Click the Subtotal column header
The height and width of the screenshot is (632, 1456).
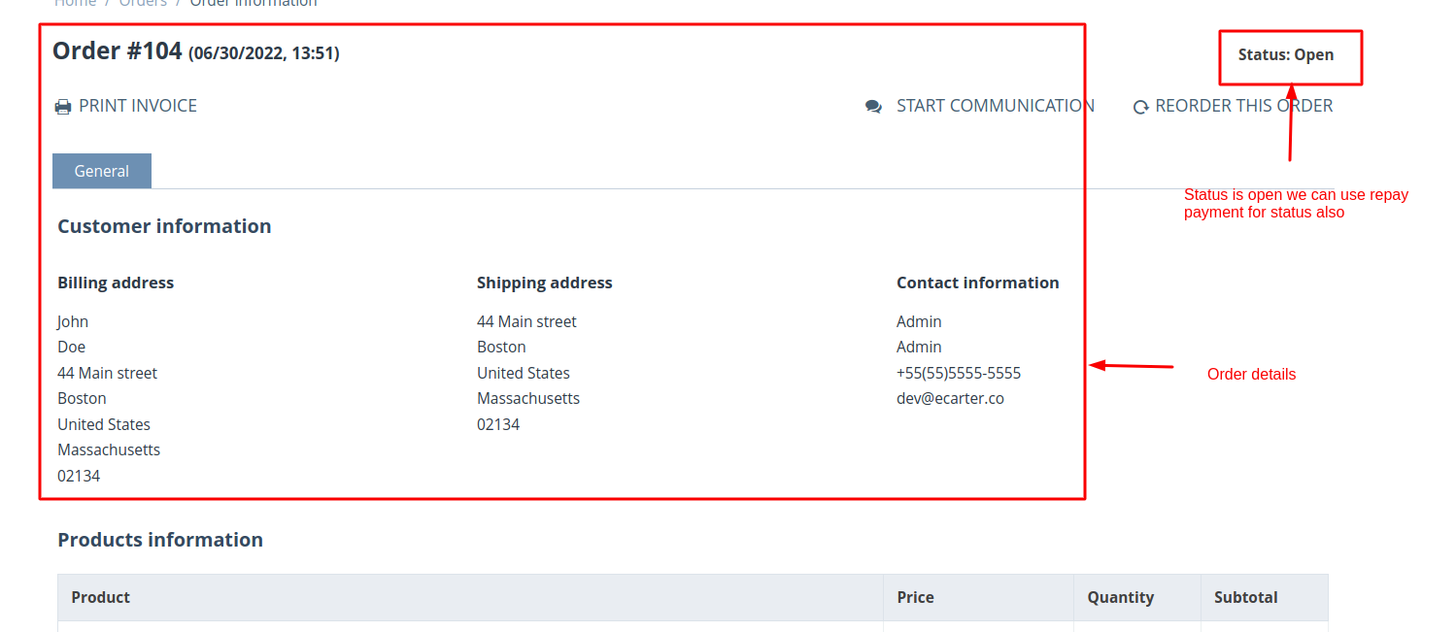pyautogui.click(x=1245, y=597)
